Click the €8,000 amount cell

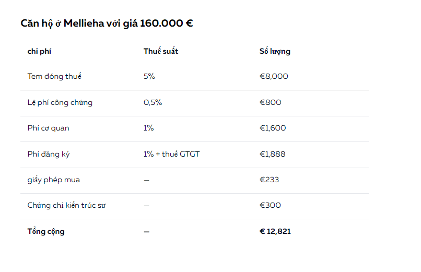coord(274,77)
